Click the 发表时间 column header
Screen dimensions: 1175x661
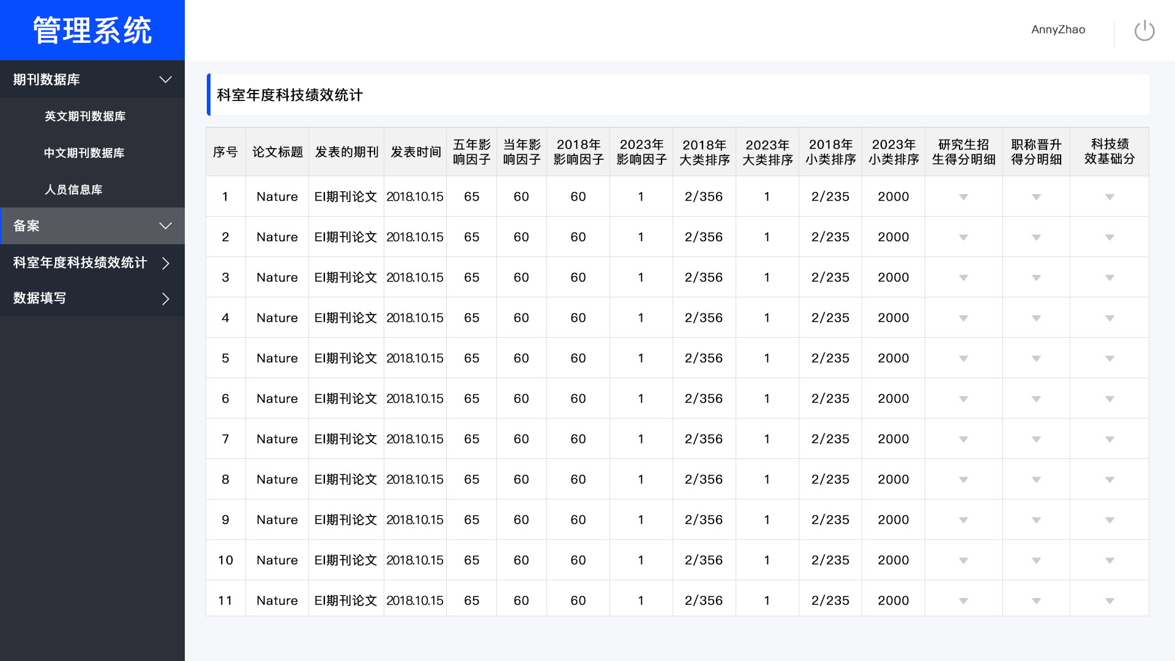click(416, 152)
